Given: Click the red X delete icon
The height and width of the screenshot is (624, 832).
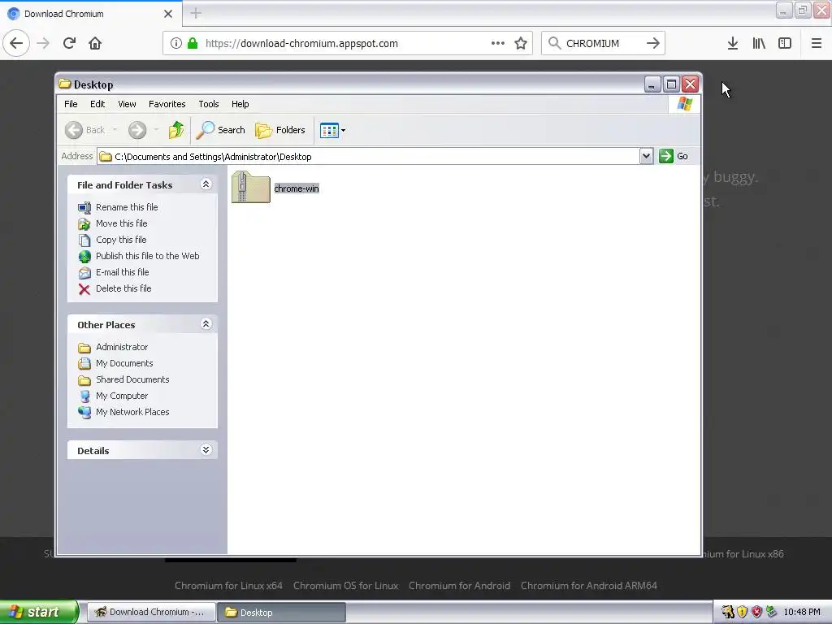Looking at the screenshot, I should click(84, 289).
